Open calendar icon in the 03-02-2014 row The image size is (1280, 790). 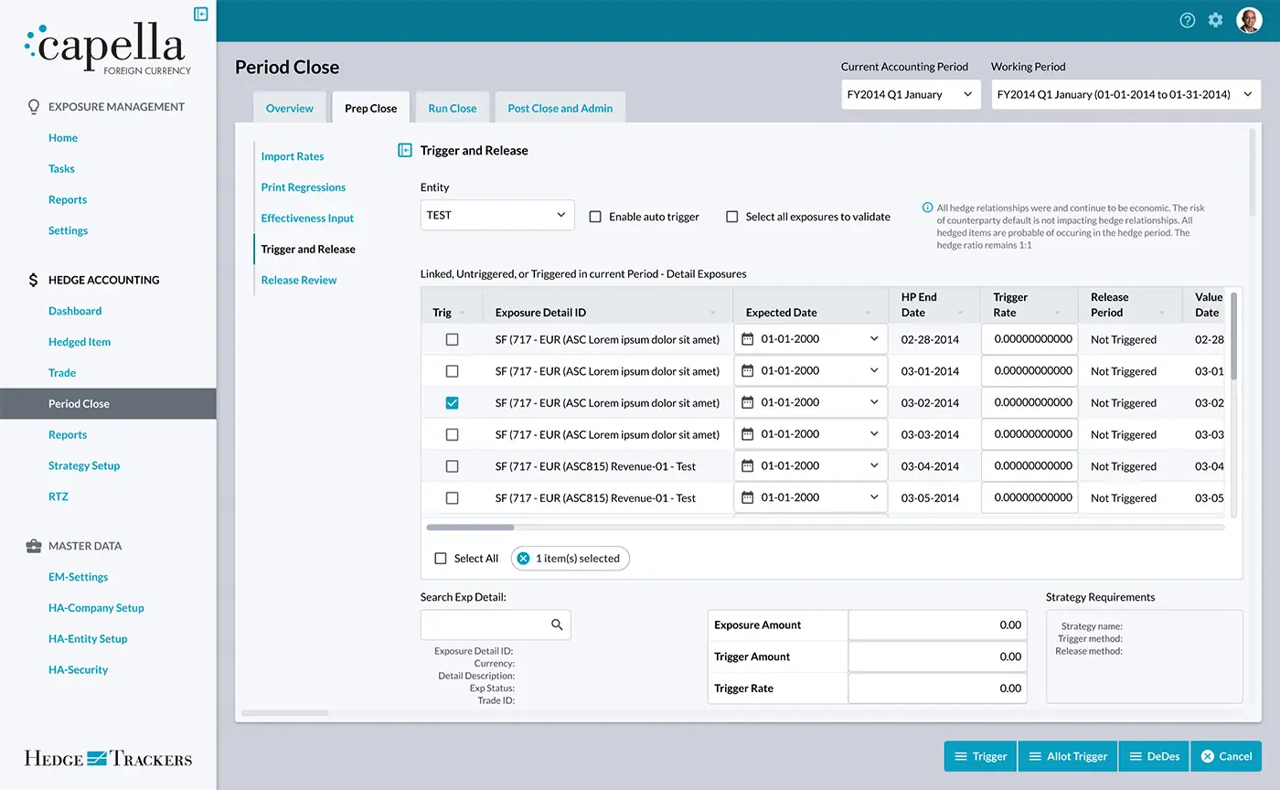pyautogui.click(x=748, y=402)
